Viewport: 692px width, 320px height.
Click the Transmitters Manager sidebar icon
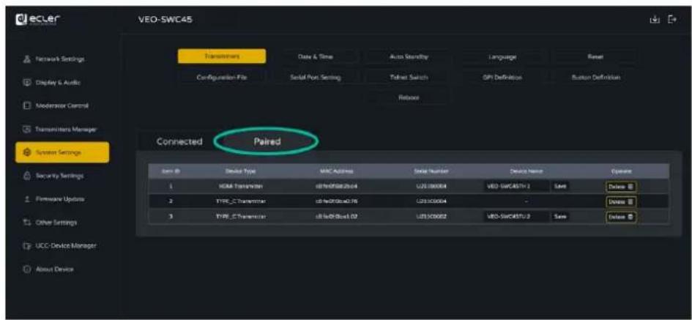(26, 130)
